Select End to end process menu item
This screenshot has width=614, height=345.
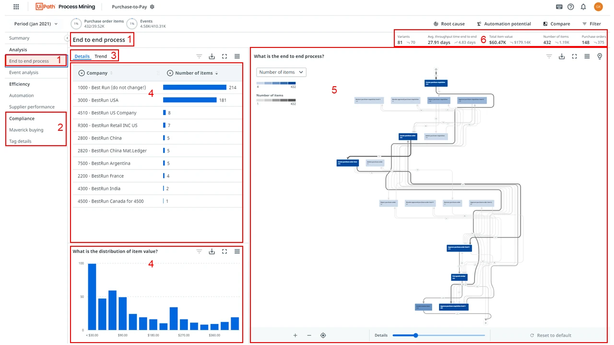coord(35,61)
